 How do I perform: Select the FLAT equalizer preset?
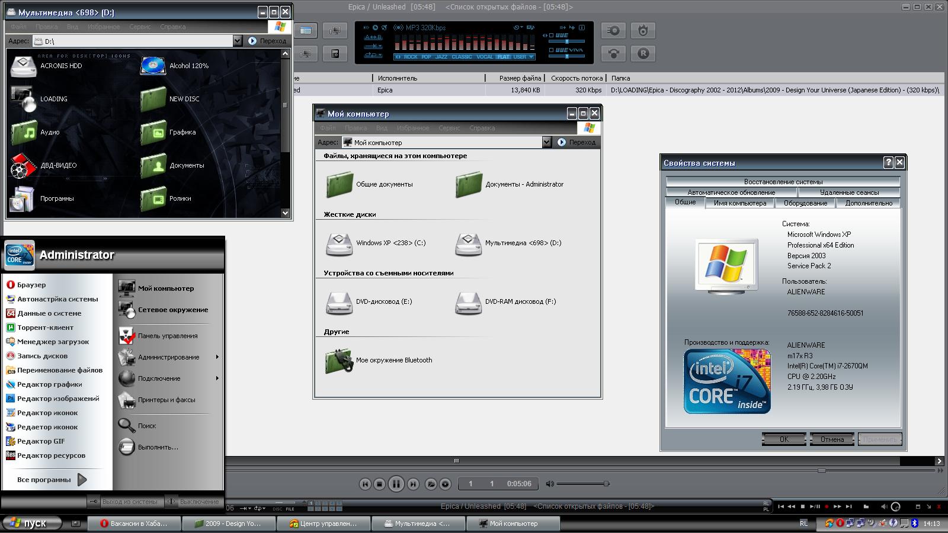click(503, 57)
